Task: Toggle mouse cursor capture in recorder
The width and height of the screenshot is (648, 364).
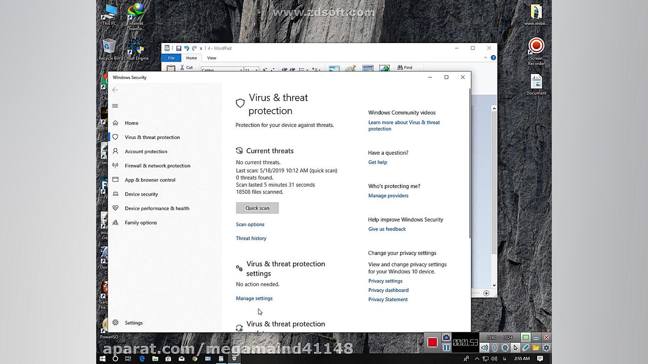Action: coord(515,348)
